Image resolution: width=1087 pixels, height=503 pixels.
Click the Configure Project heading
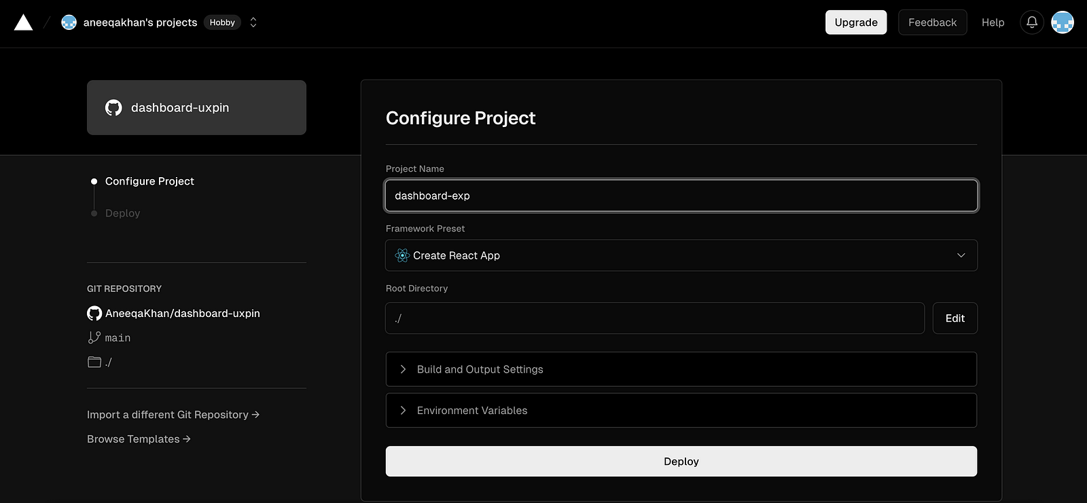click(x=461, y=118)
